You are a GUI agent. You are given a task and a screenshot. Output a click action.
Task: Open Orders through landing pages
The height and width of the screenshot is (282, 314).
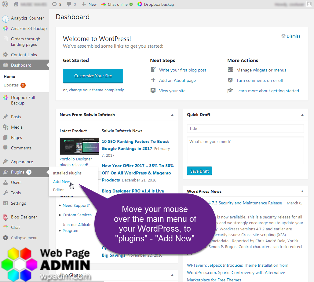pyautogui.click(x=24, y=42)
